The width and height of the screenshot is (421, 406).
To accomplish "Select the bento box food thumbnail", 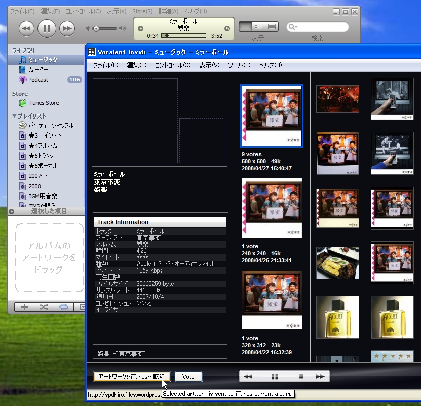I will coord(337,263).
